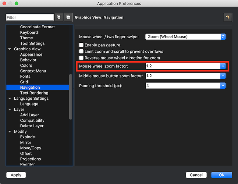This screenshot has height=184, width=238.
Task: Open Fonts preferences
Action: click(25, 77)
